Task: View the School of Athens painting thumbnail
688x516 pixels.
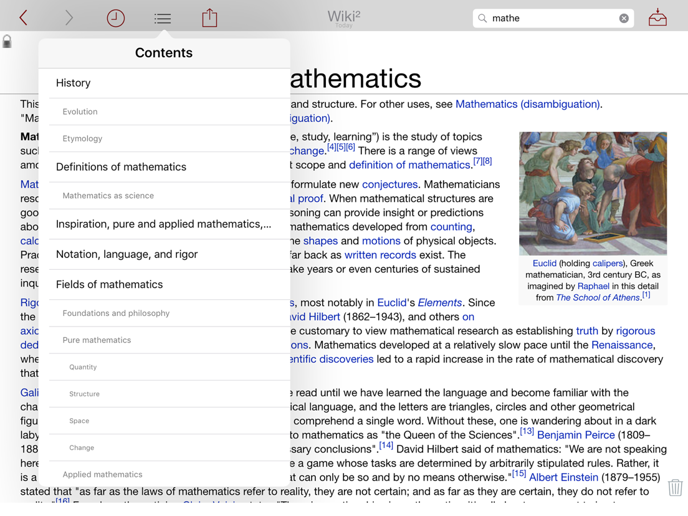Action: pyautogui.click(x=593, y=193)
